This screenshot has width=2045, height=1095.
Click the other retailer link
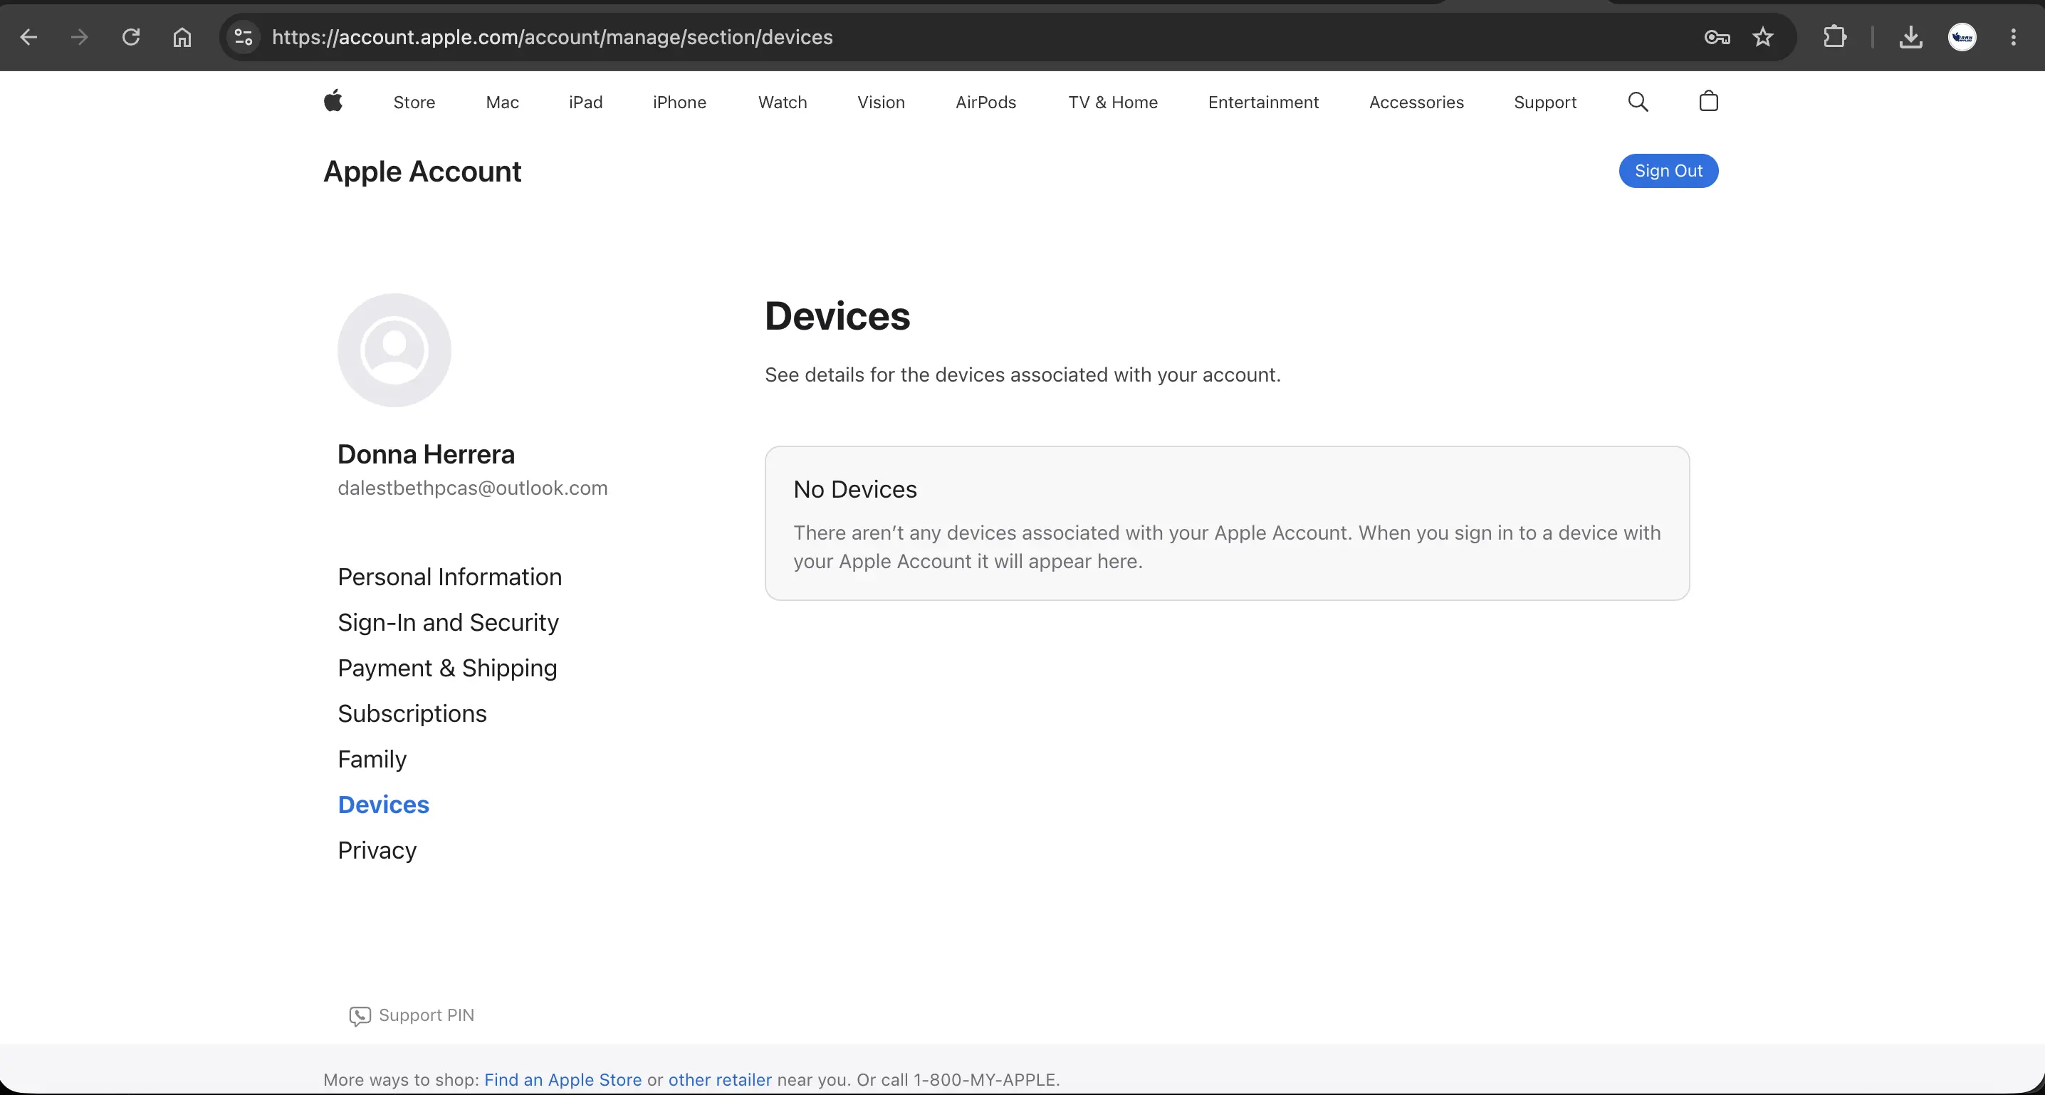(720, 1080)
